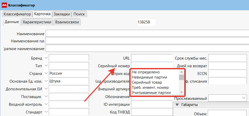Click into the Наименование text field
The image size is (249, 116).
pos(147,34)
